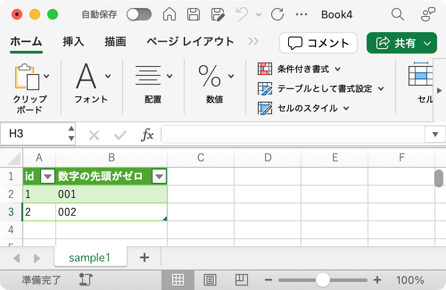The width and height of the screenshot is (446, 290).
Task: Click the Save As icon with pencil
Action: [218, 14]
